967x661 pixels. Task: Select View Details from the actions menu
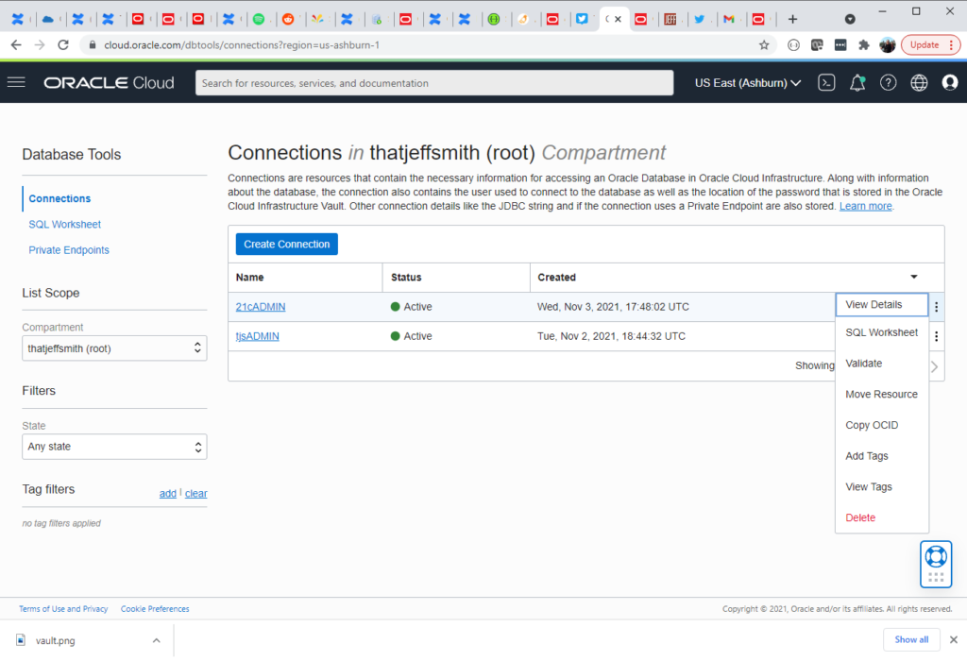coord(881,305)
